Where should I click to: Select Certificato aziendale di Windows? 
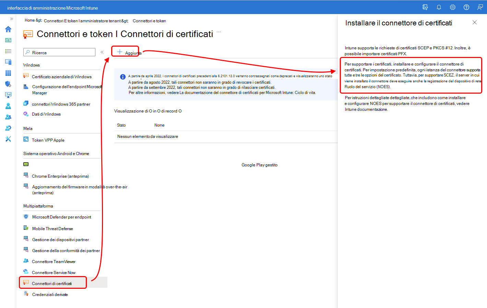pos(62,76)
